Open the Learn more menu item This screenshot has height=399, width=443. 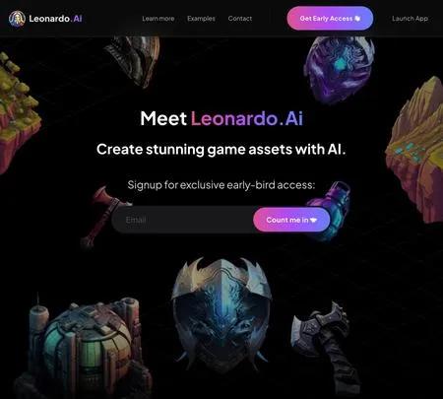(158, 19)
